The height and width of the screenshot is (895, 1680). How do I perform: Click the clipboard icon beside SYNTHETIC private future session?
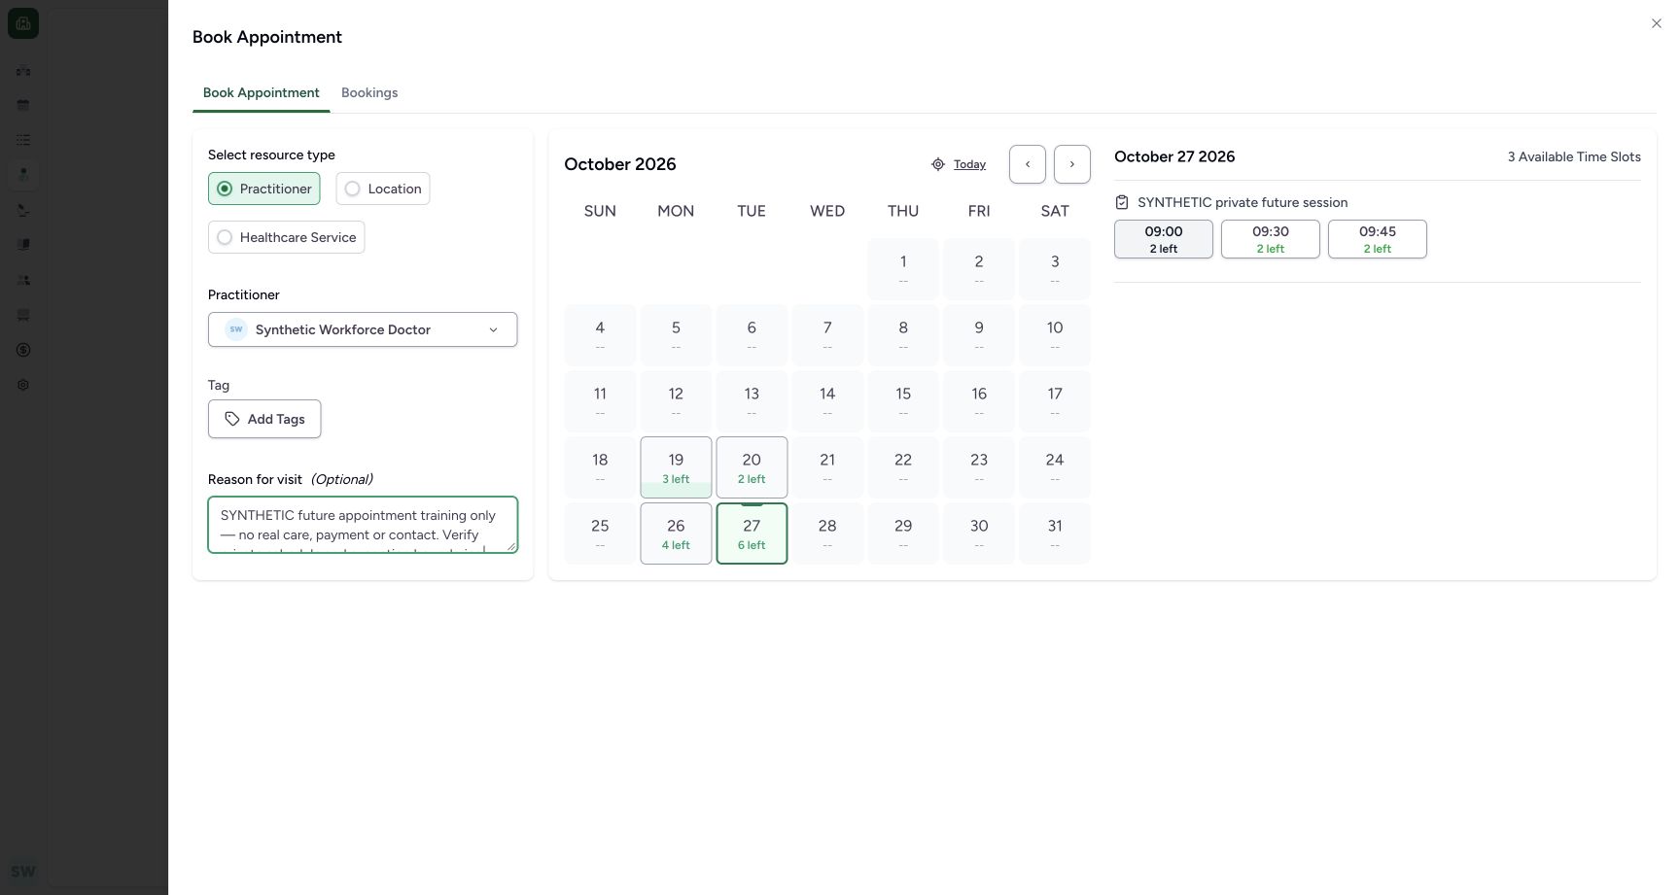[x=1122, y=202]
